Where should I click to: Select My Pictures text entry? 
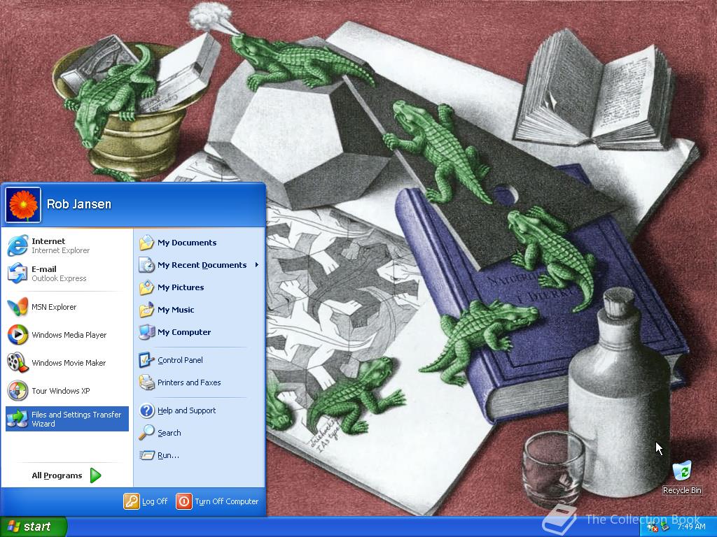click(x=181, y=287)
